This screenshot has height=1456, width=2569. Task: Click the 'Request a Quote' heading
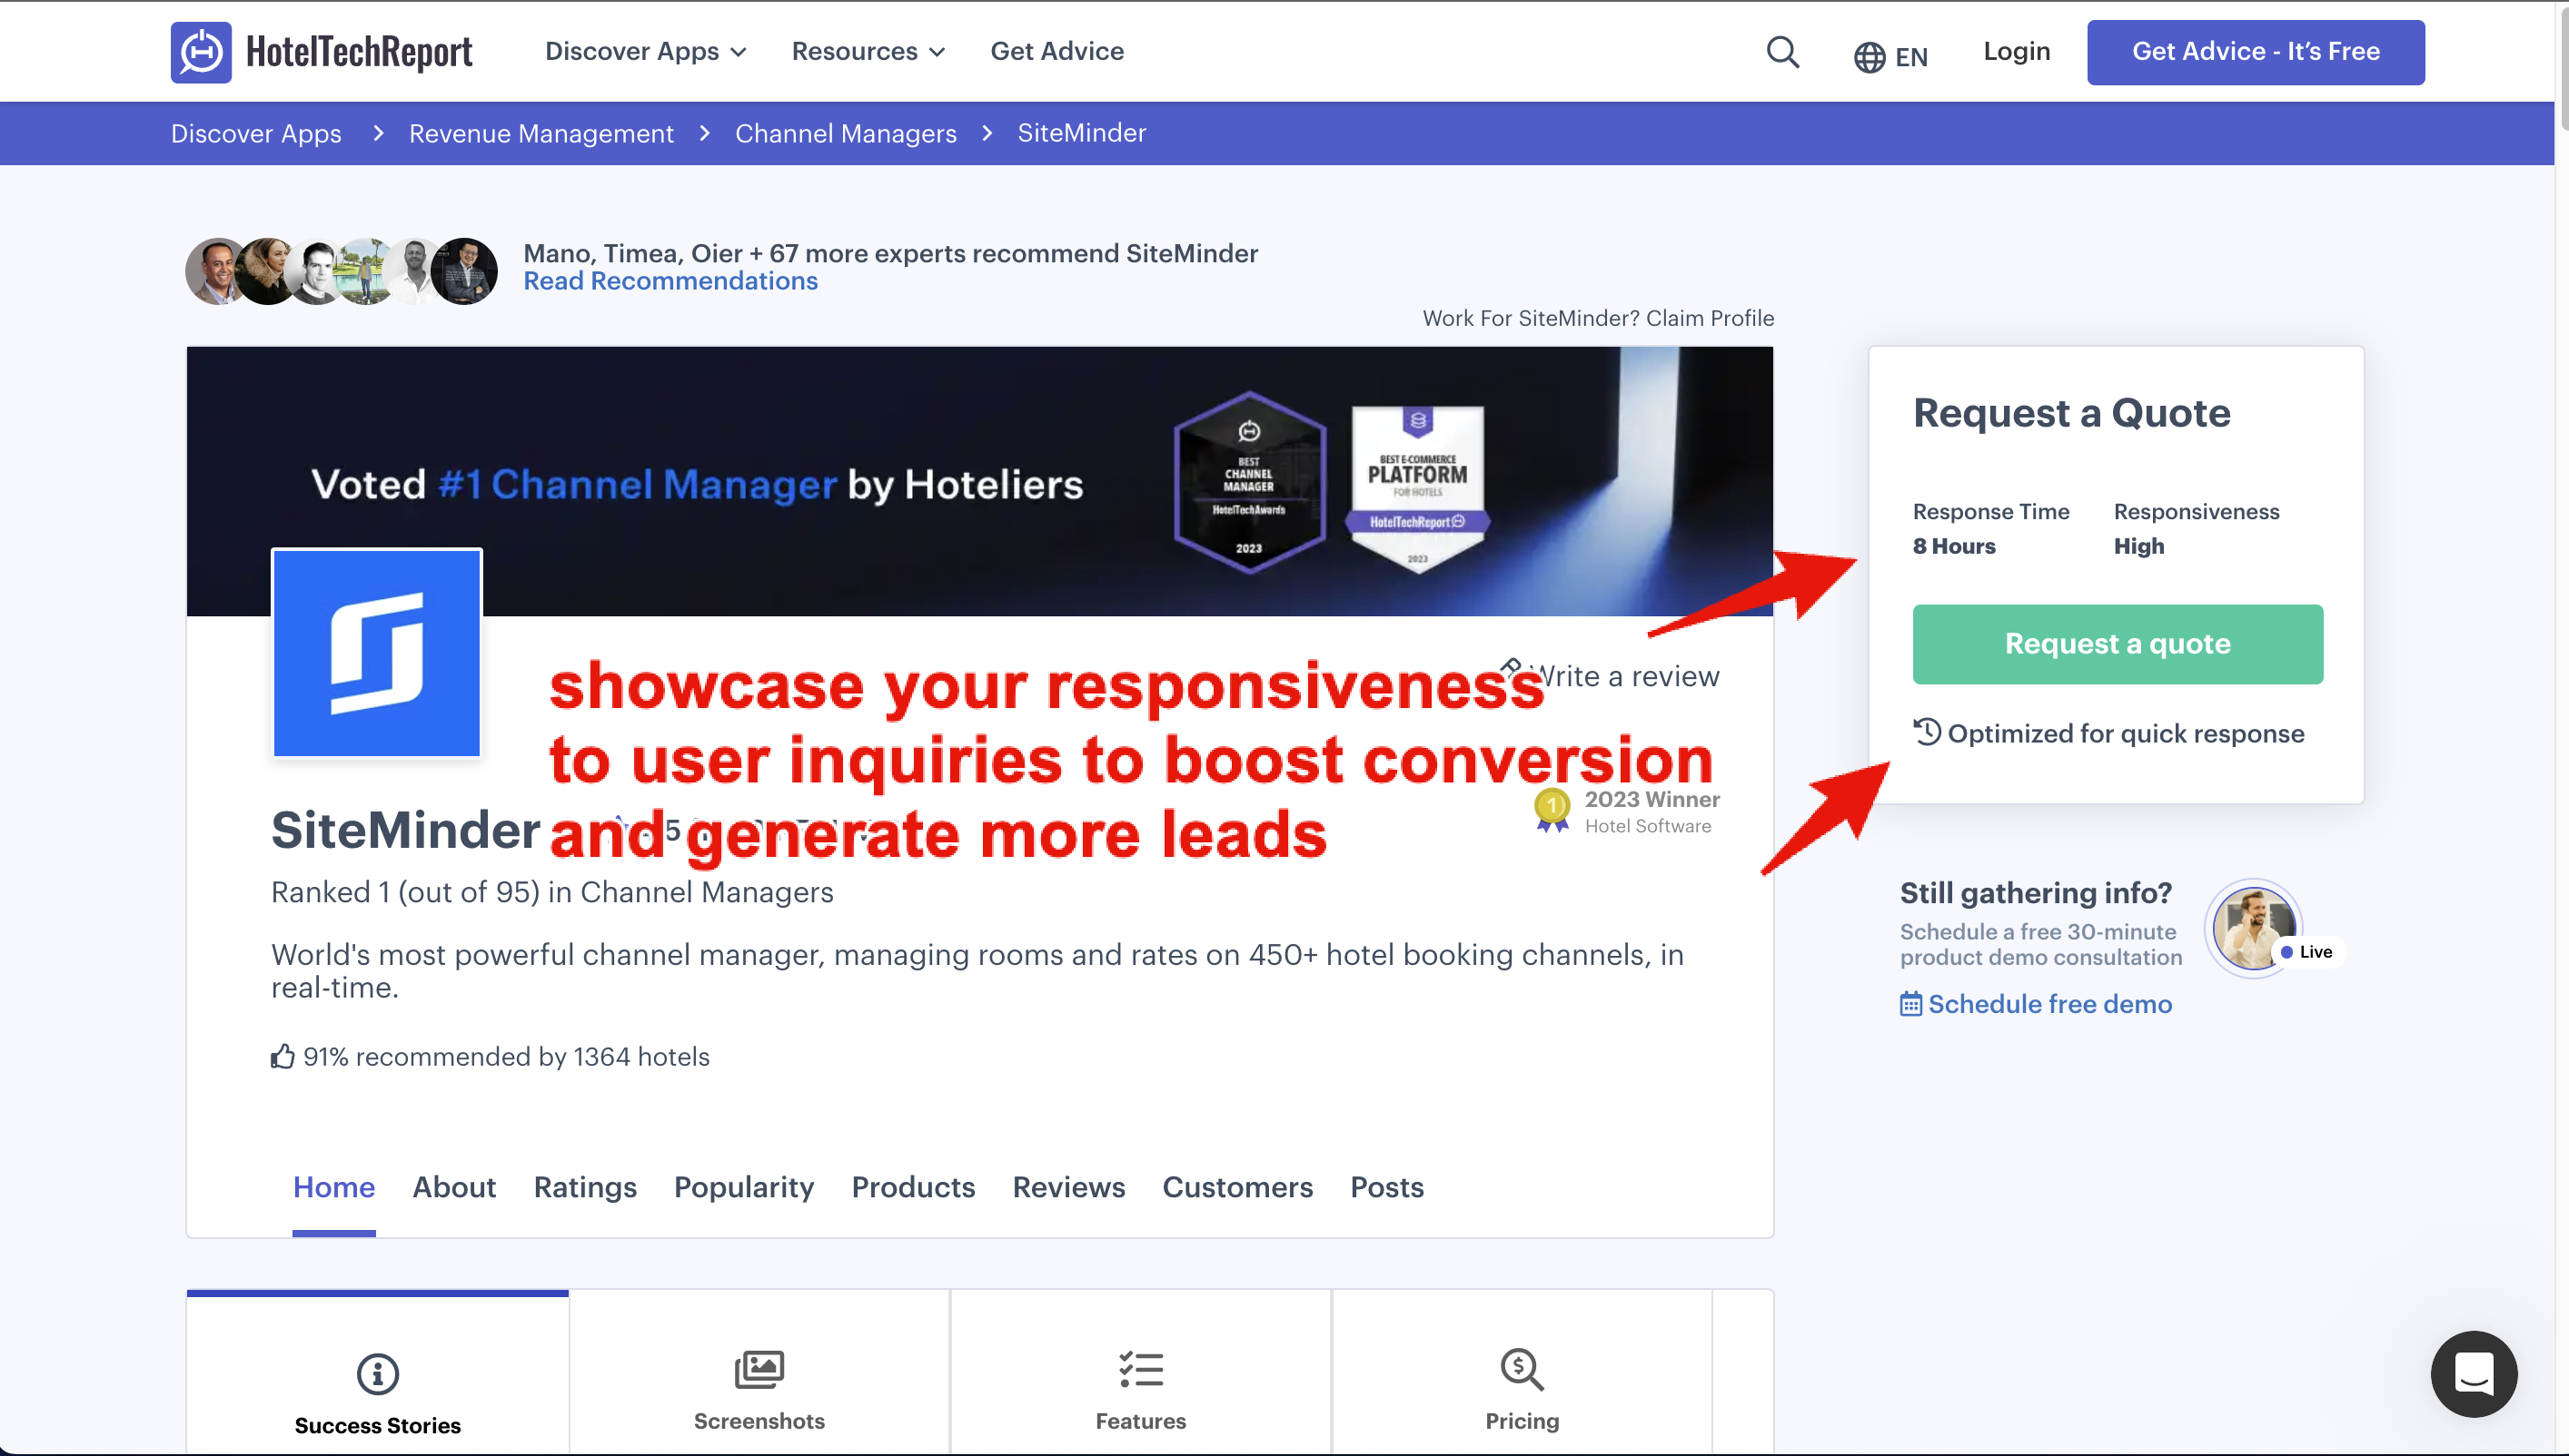[x=2071, y=412]
